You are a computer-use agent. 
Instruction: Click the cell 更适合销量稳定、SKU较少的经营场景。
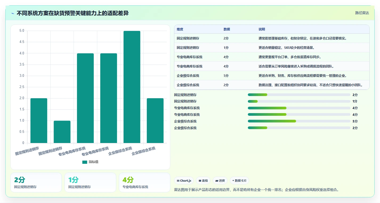[286, 48]
